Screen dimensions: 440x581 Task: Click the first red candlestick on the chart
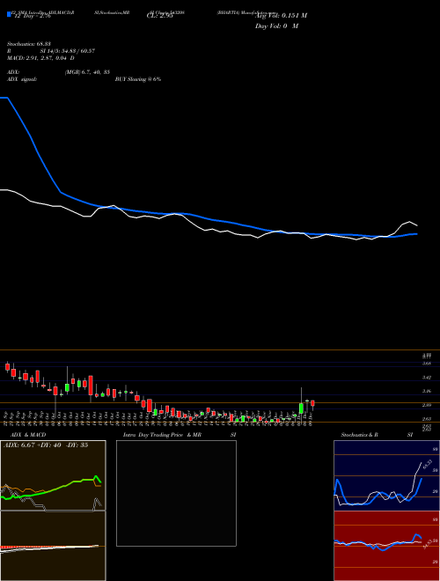tap(7, 367)
